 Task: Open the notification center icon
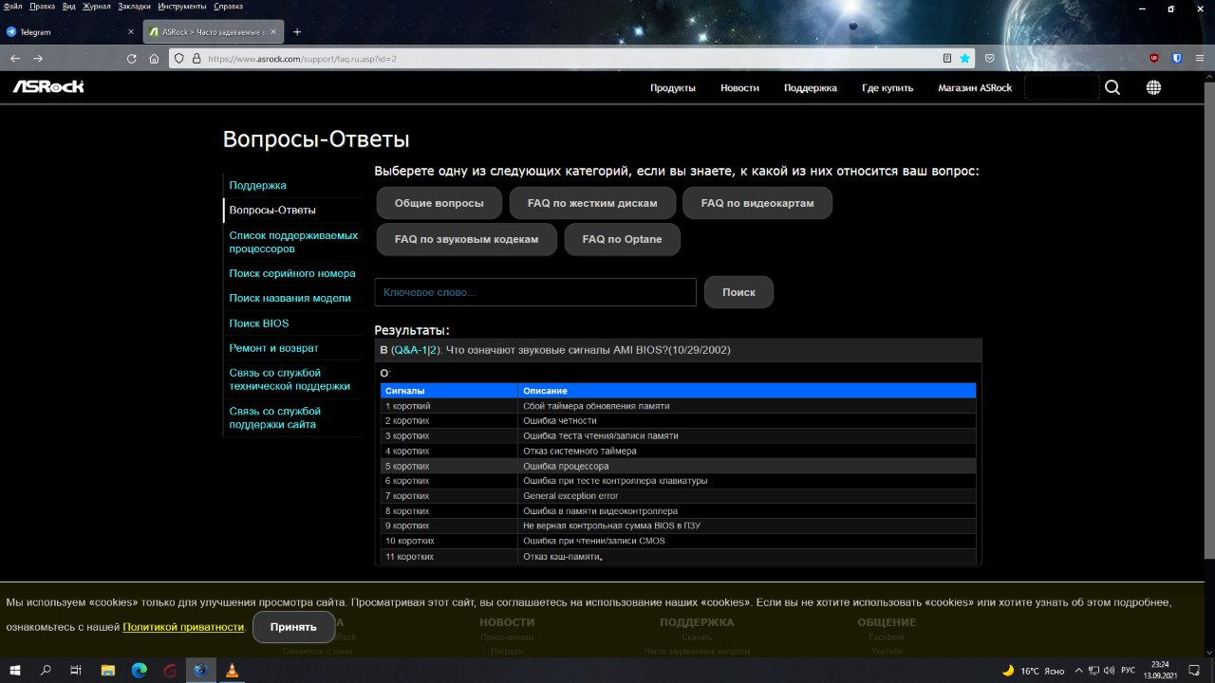1192,671
